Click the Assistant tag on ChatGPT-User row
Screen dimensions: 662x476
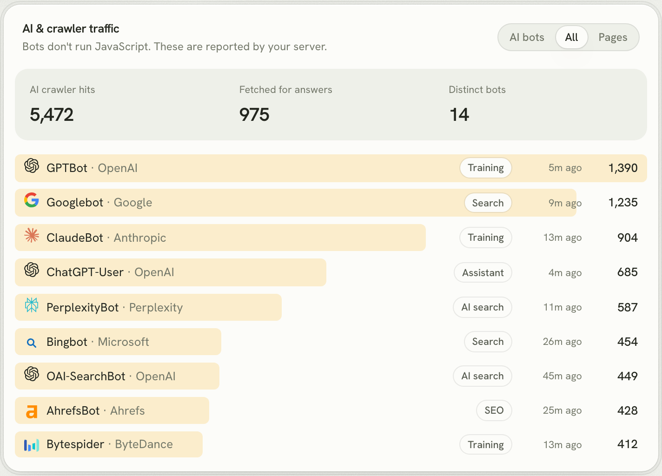(x=483, y=272)
